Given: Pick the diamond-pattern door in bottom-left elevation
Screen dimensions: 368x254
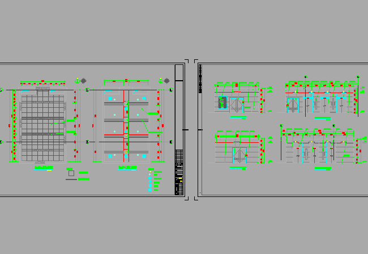Looking at the screenshot, I should click(x=239, y=156).
